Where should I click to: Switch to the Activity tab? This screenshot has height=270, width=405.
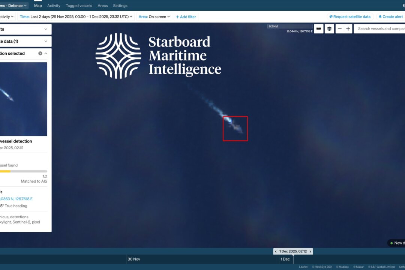pyautogui.click(x=54, y=6)
